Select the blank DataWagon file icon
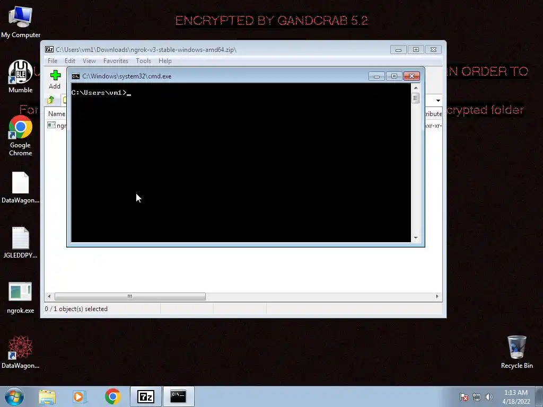 click(x=21, y=187)
